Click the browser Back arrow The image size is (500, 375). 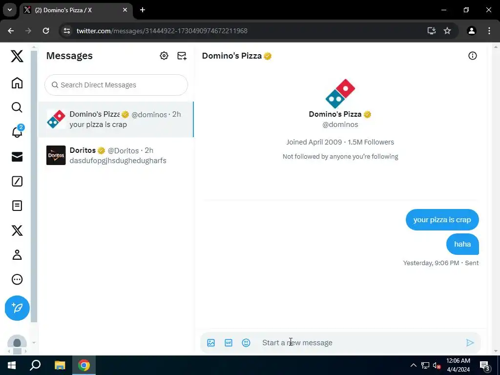point(11,31)
